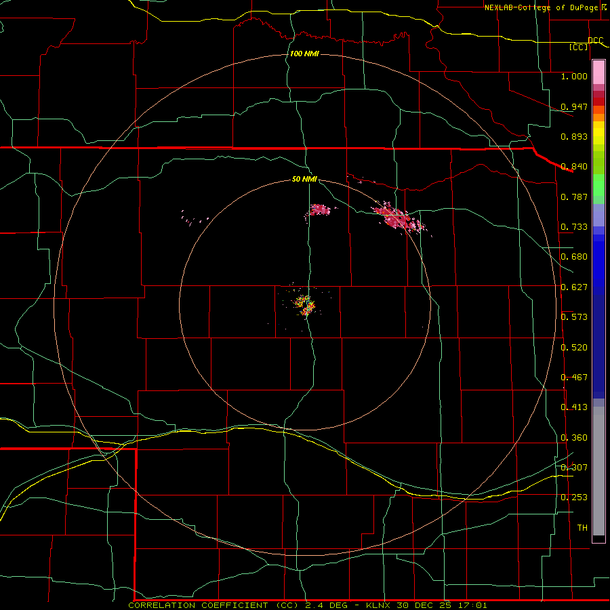Click the 0.787 scale value
610x610 pixels.
point(574,197)
